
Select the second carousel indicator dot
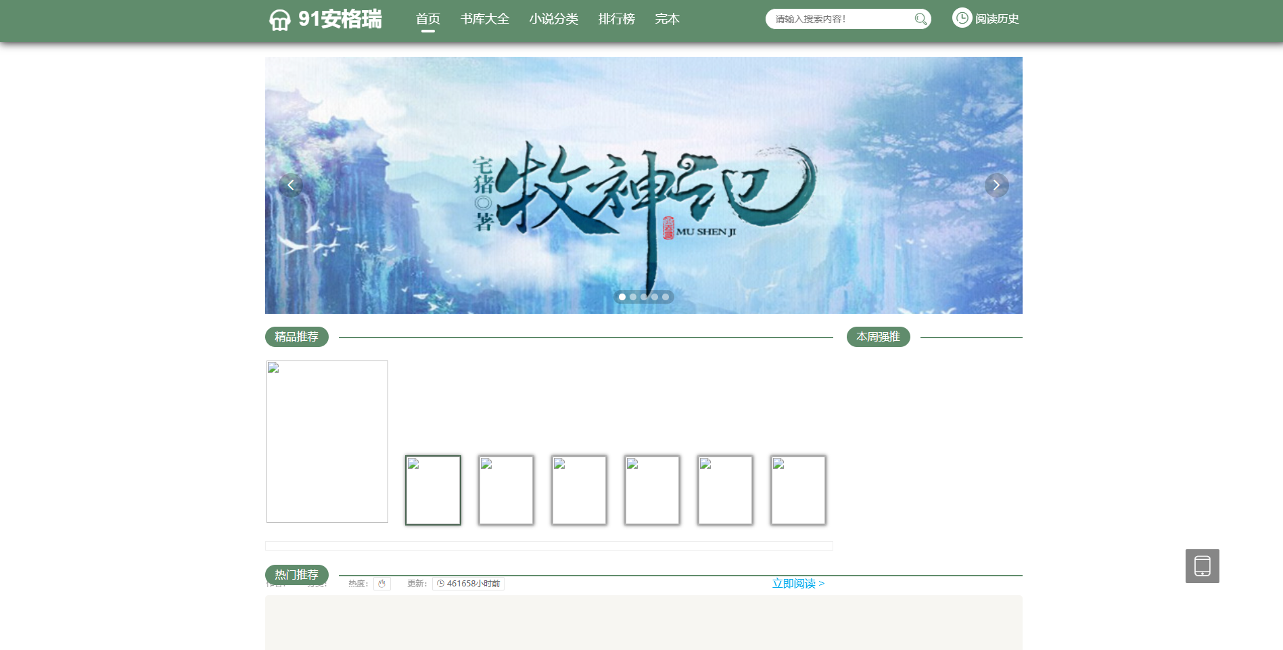click(633, 297)
